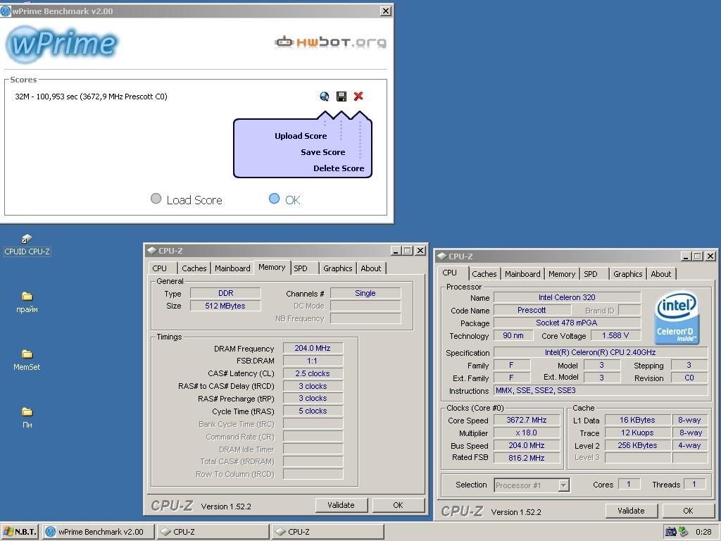
Task: Click the Level 2 256 KBytes cache value
Action: [637, 445]
